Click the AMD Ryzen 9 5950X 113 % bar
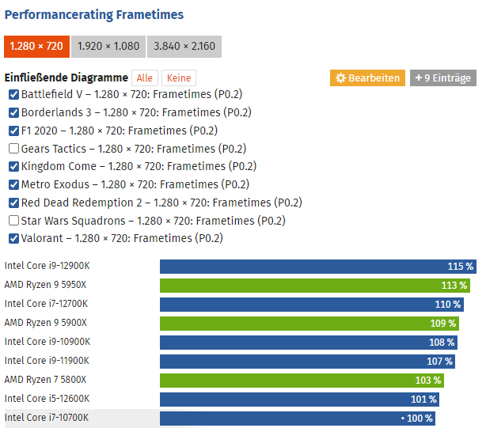Image resolution: width=486 pixels, height=428 pixels. coord(315,286)
